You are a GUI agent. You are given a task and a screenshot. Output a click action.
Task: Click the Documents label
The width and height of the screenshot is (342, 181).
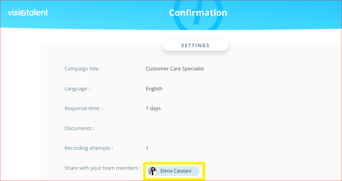click(79, 128)
